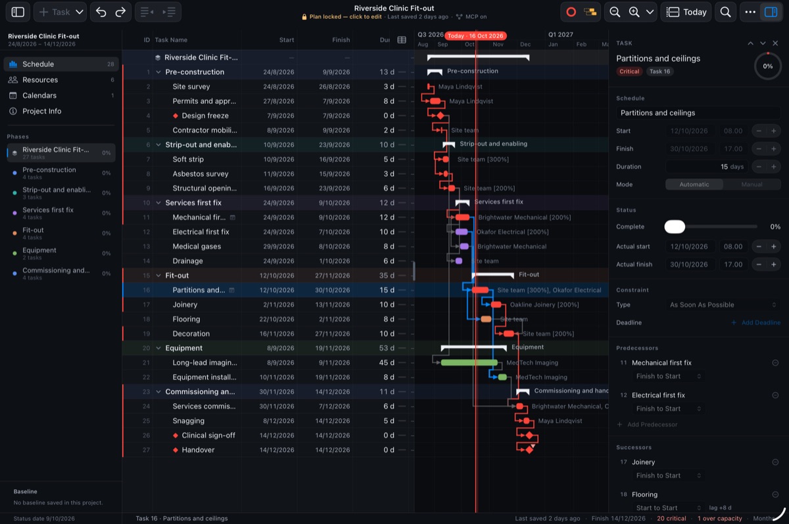
Task: Remove predecessor Mechanical first fix
Action: (x=775, y=362)
